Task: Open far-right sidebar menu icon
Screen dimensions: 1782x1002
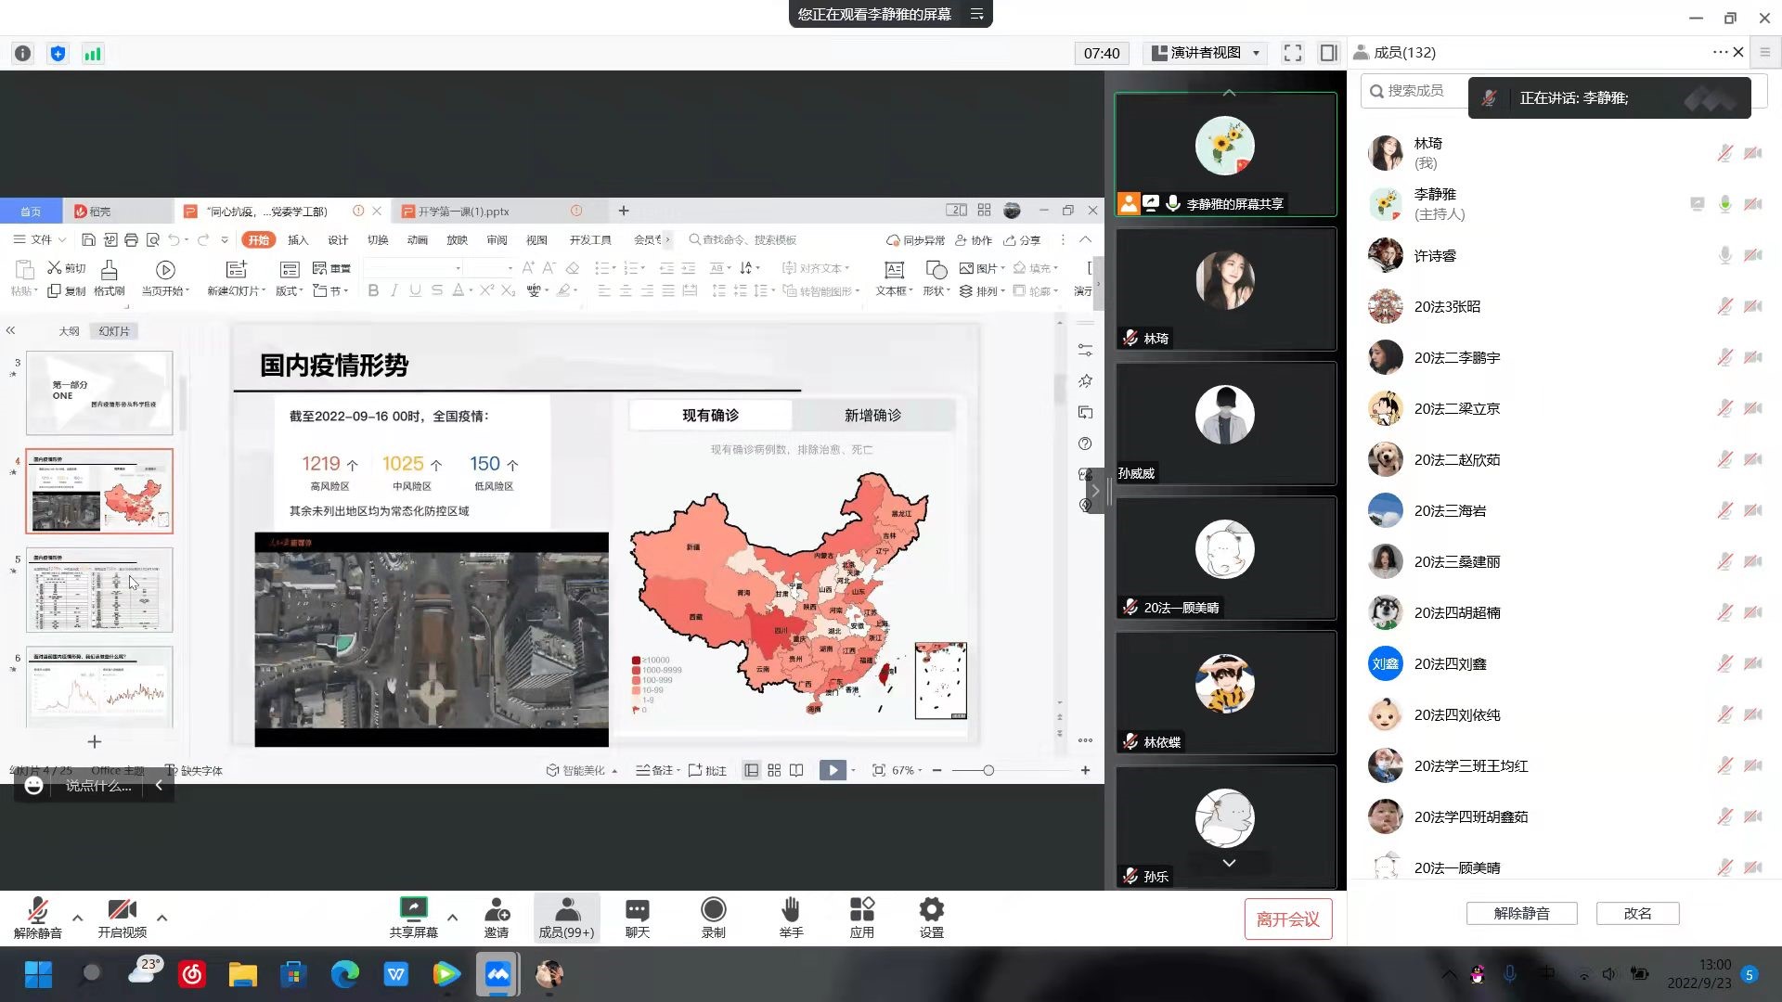Action: [1765, 53]
